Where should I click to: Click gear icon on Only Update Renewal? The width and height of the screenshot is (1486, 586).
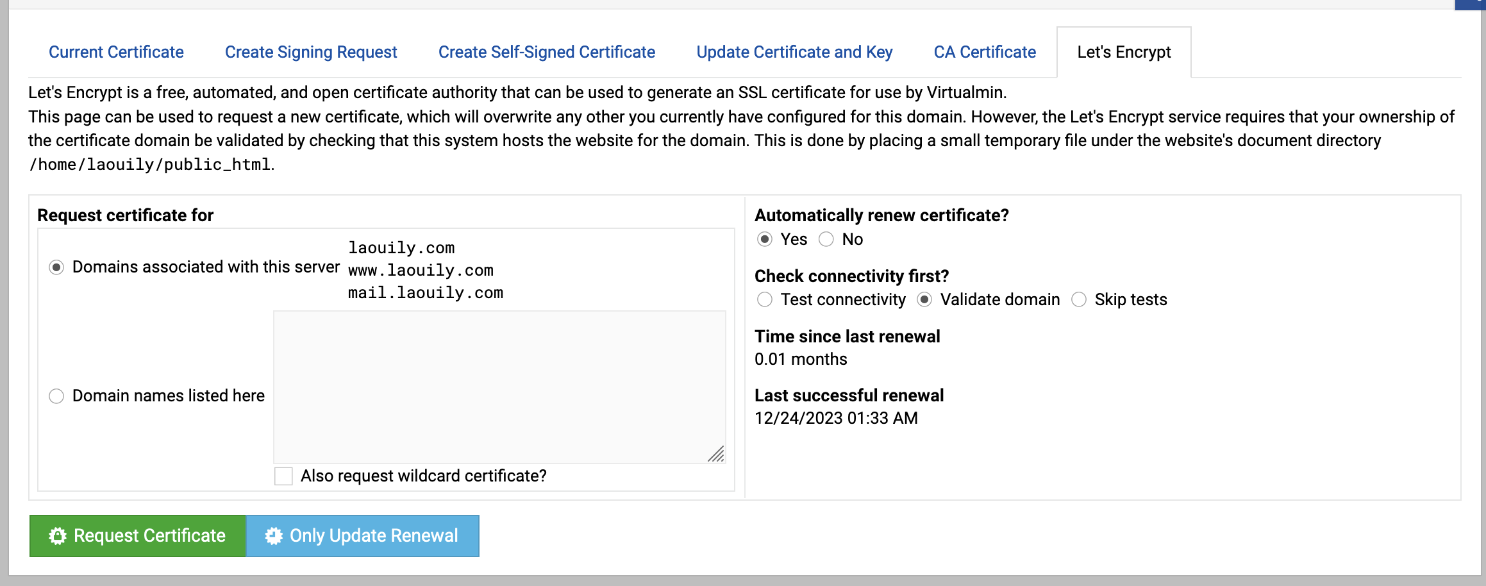coord(274,536)
